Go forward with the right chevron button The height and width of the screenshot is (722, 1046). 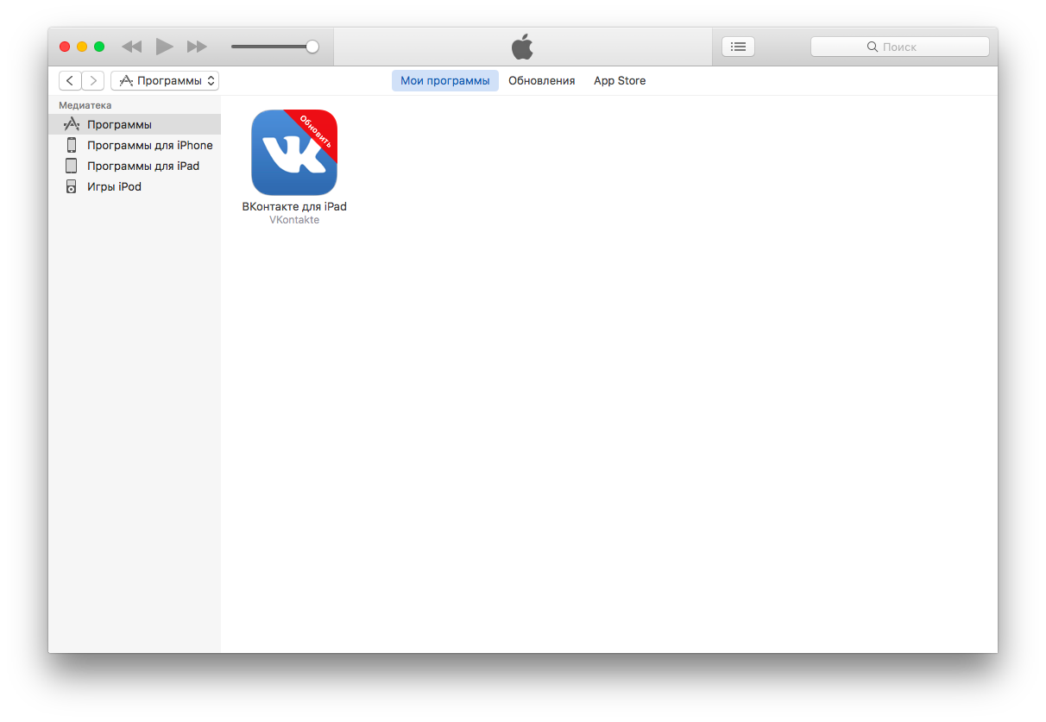[x=93, y=80]
